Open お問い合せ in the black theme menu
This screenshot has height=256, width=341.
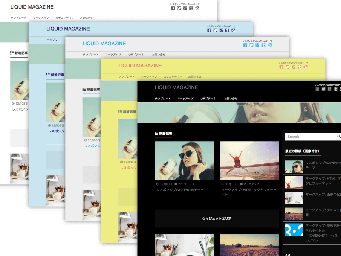(231, 99)
